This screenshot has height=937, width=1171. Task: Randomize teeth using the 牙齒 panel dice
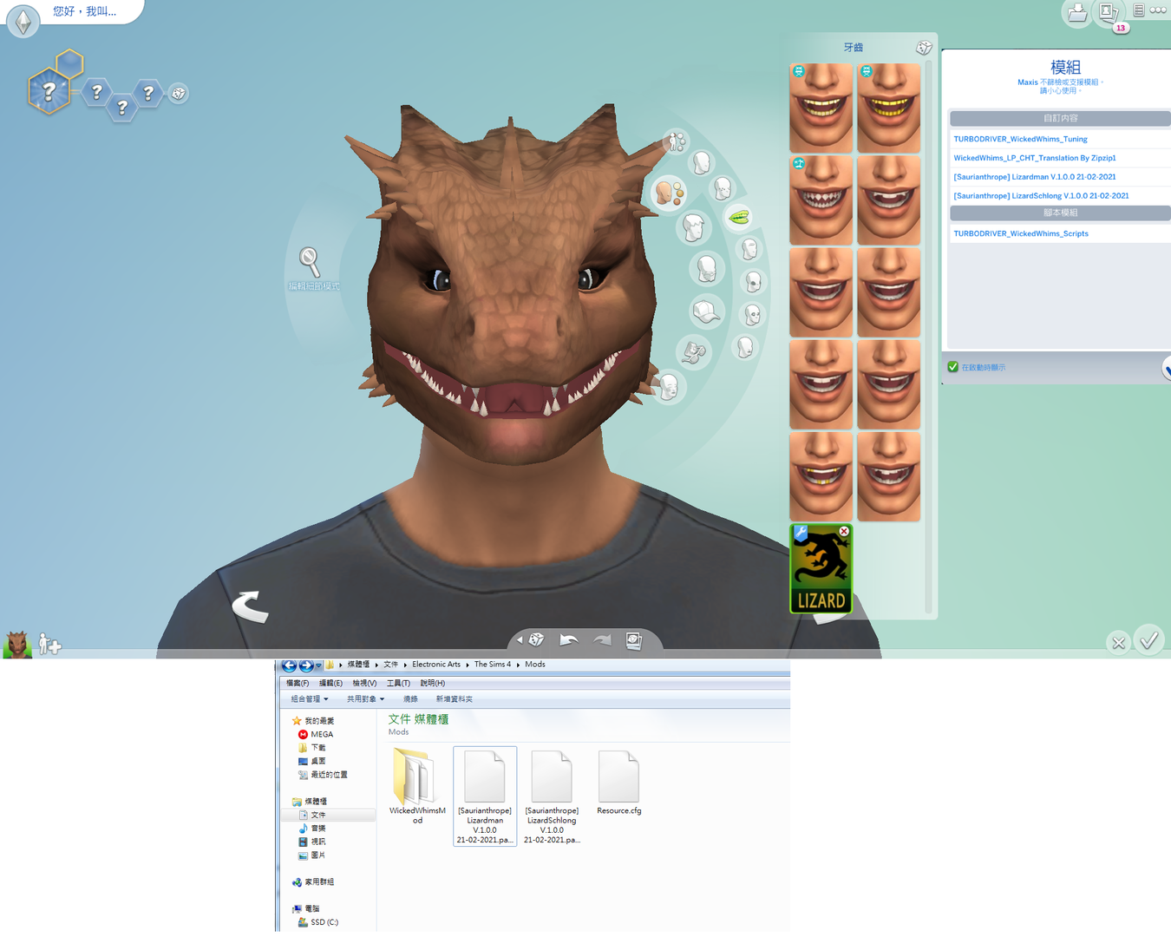coord(924,48)
